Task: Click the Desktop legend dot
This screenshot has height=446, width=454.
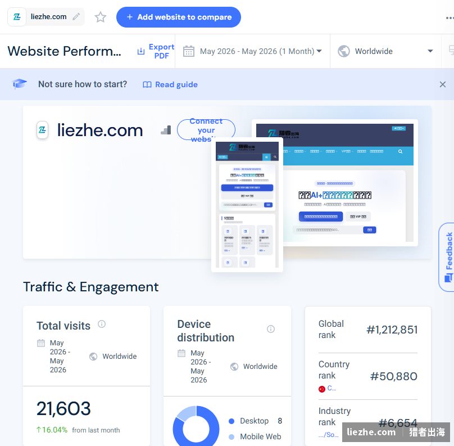Action: (231, 421)
